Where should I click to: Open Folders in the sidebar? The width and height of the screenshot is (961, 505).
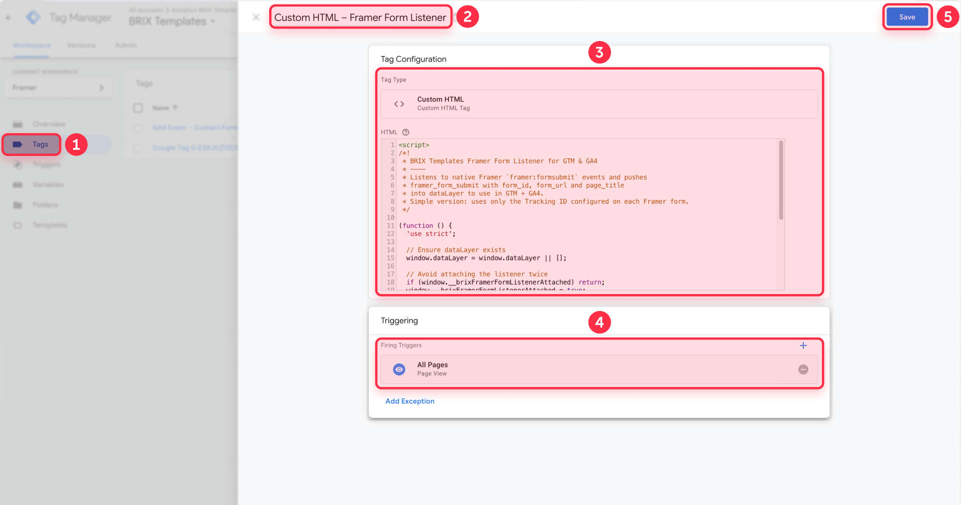[x=45, y=205]
